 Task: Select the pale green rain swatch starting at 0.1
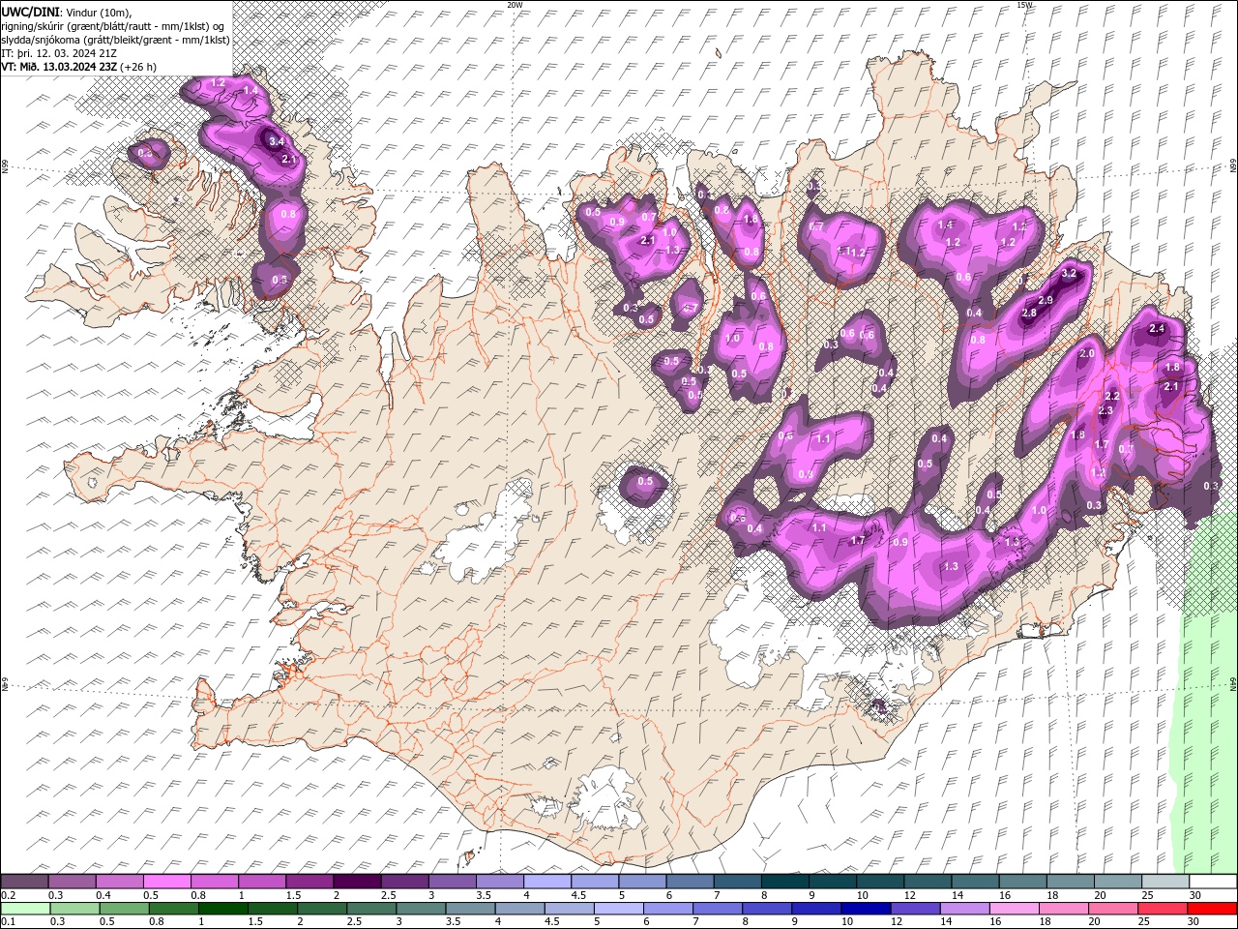tap(25, 909)
